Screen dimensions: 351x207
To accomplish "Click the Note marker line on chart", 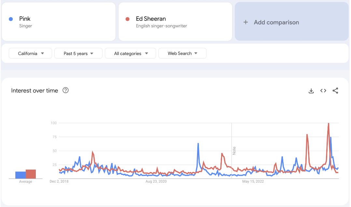I will click(x=232, y=150).
